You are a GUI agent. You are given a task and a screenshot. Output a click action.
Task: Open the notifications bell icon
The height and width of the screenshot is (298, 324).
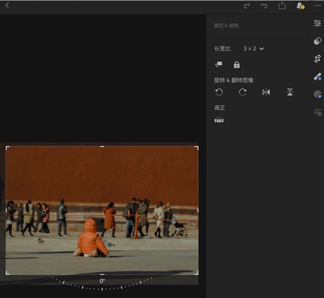click(300, 6)
